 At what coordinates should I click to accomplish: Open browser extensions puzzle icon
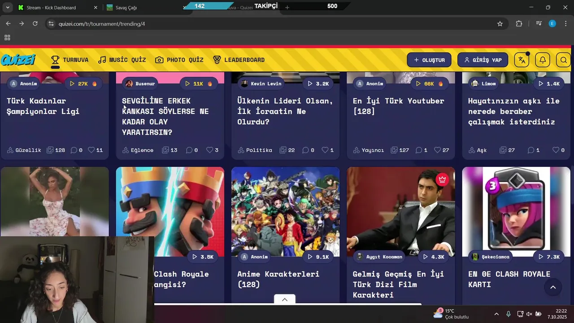click(519, 24)
